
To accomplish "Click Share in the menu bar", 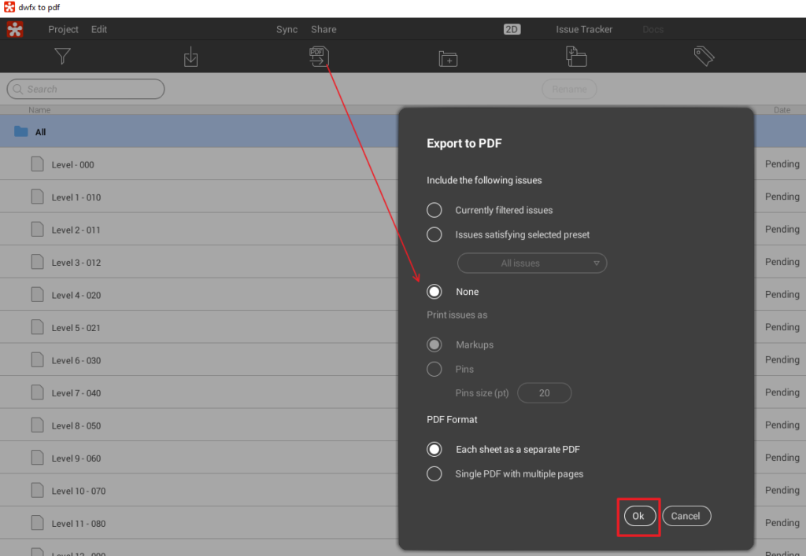I will click(x=324, y=29).
